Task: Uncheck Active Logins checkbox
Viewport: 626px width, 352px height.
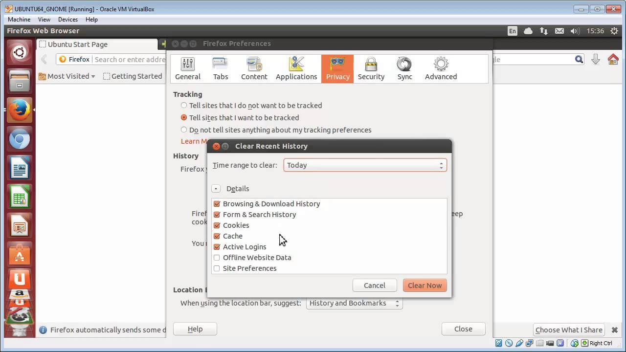Action: (x=217, y=247)
